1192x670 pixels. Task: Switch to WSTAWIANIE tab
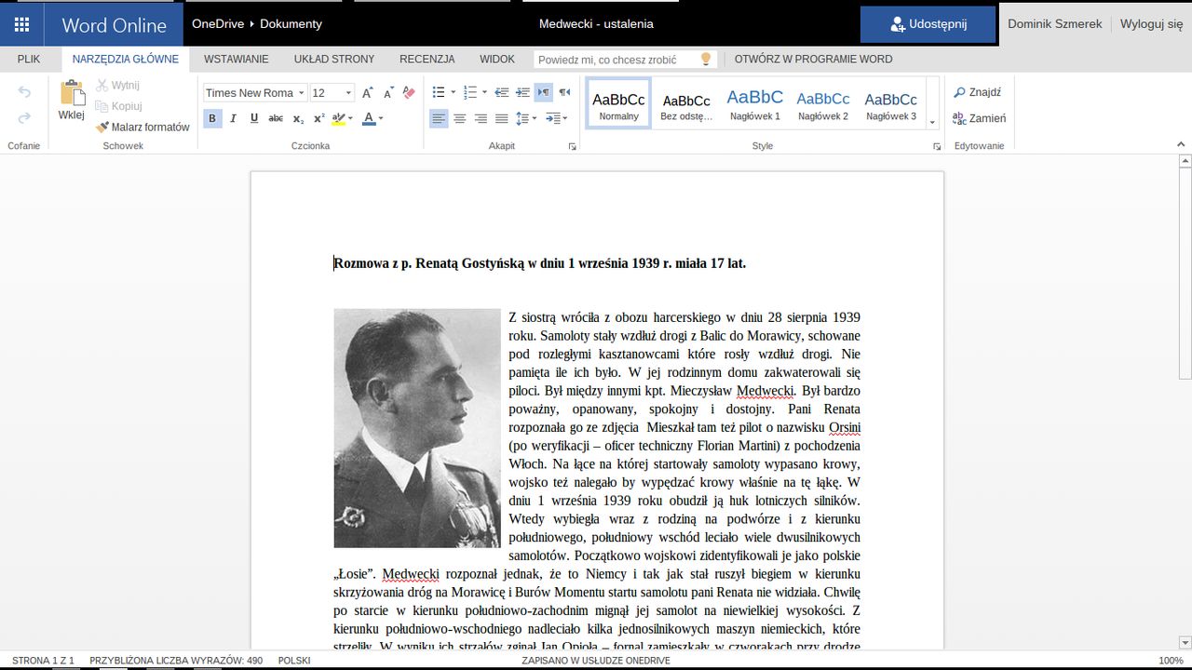coord(237,59)
